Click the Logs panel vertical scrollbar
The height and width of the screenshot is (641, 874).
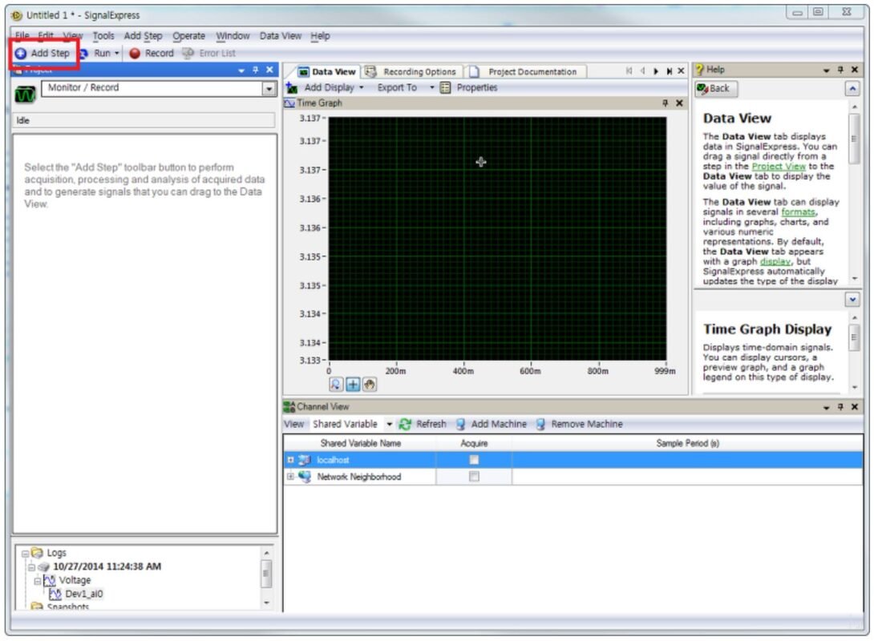[266, 578]
